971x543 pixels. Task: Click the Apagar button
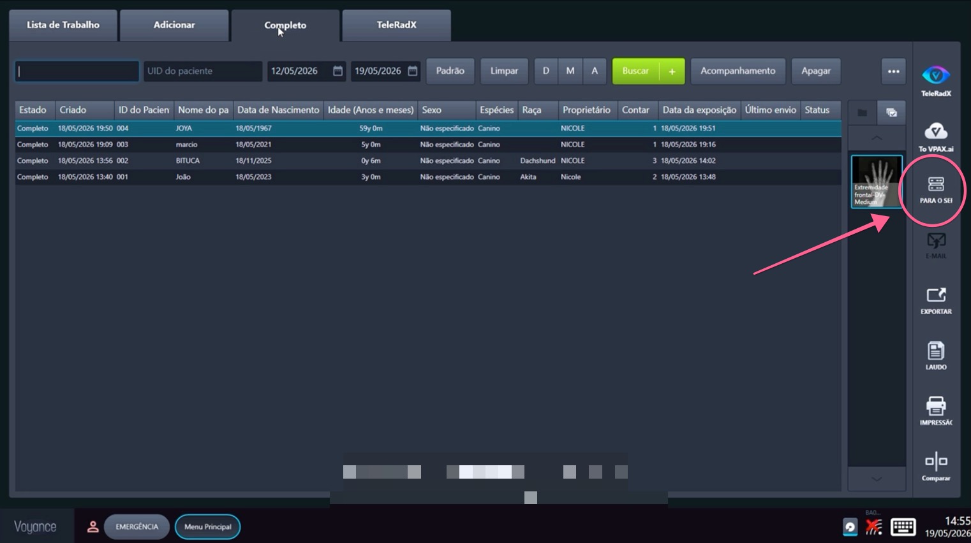(x=816, y=71)
